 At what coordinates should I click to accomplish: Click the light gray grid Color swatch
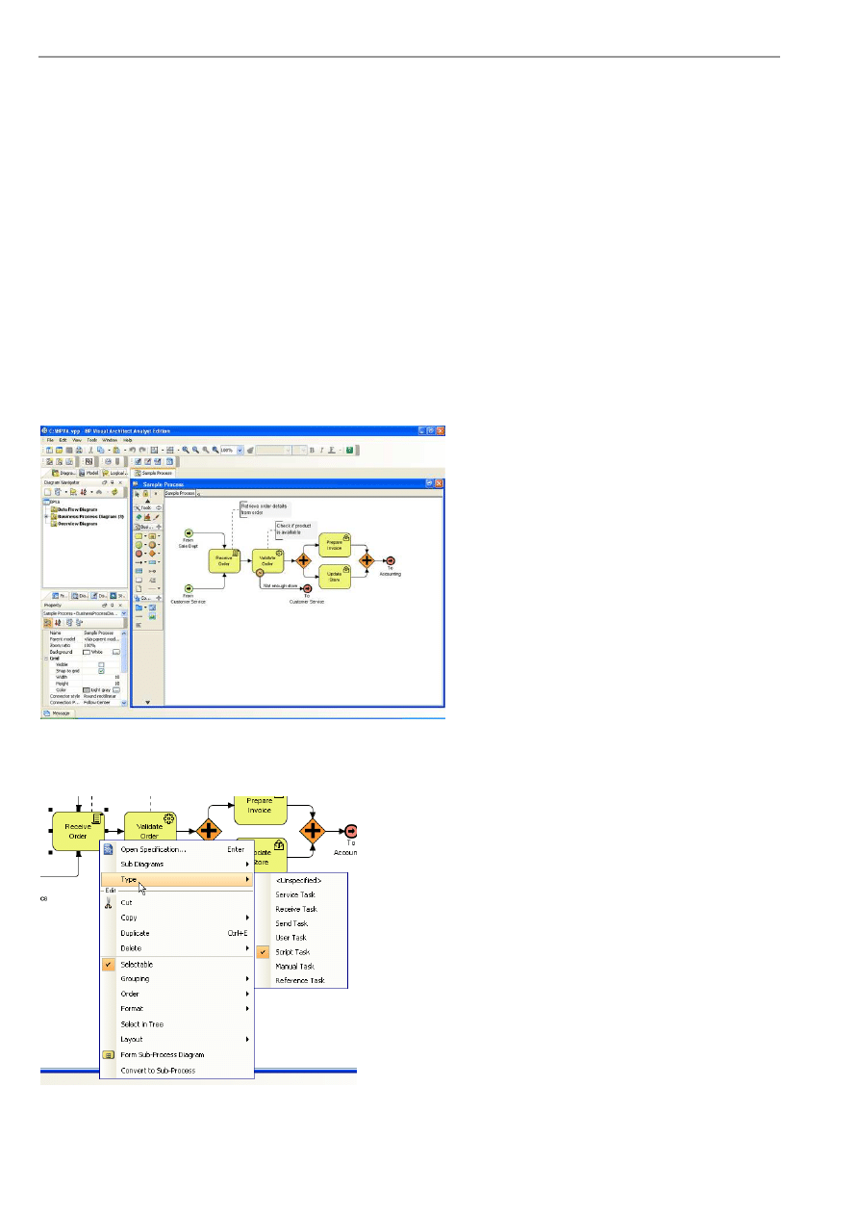[87, 689]
